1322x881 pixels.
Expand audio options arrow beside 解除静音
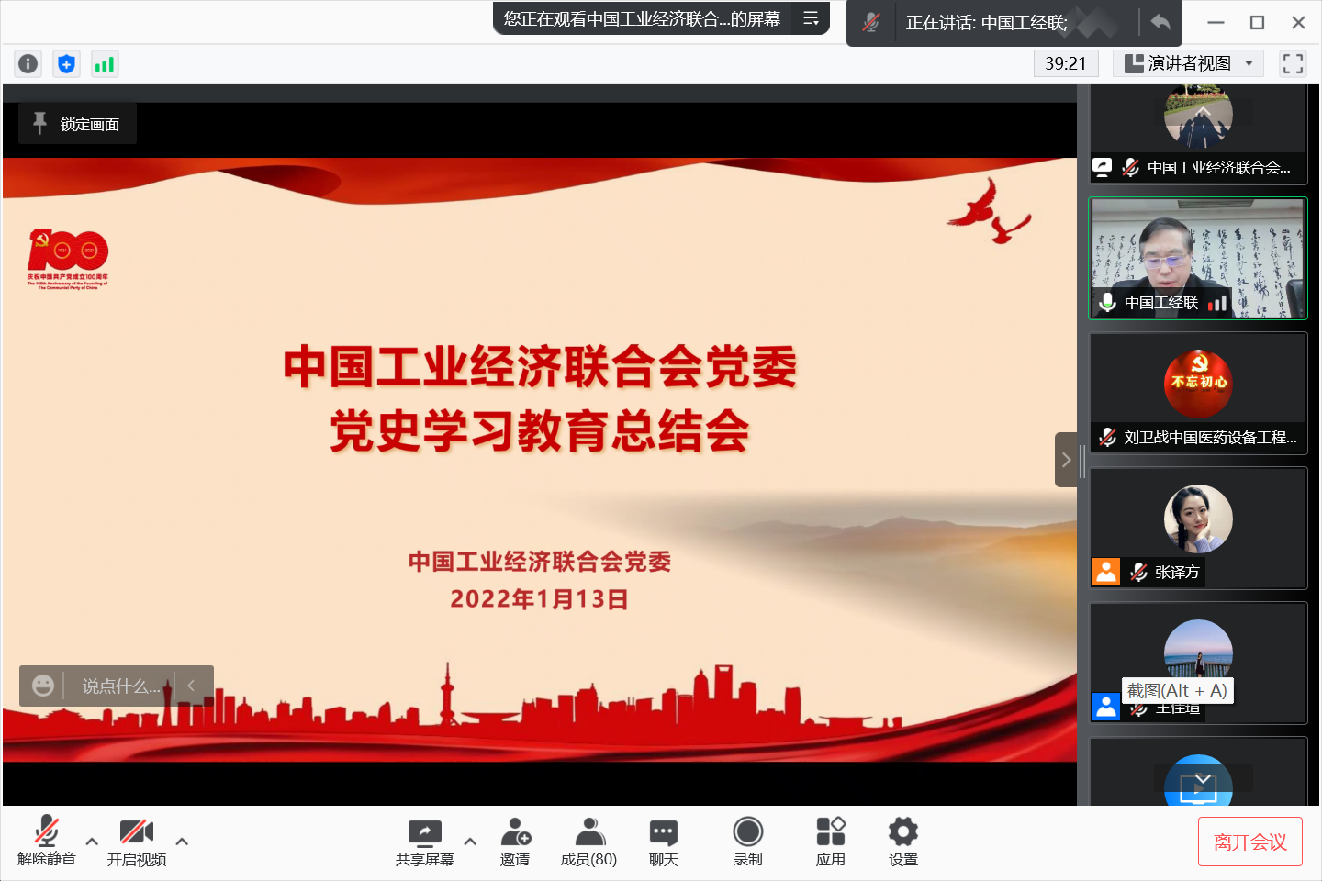pyautogui.click(x=92, y=841)
